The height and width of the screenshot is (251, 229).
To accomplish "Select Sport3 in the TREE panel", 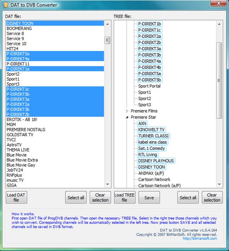I will point(144,105).
